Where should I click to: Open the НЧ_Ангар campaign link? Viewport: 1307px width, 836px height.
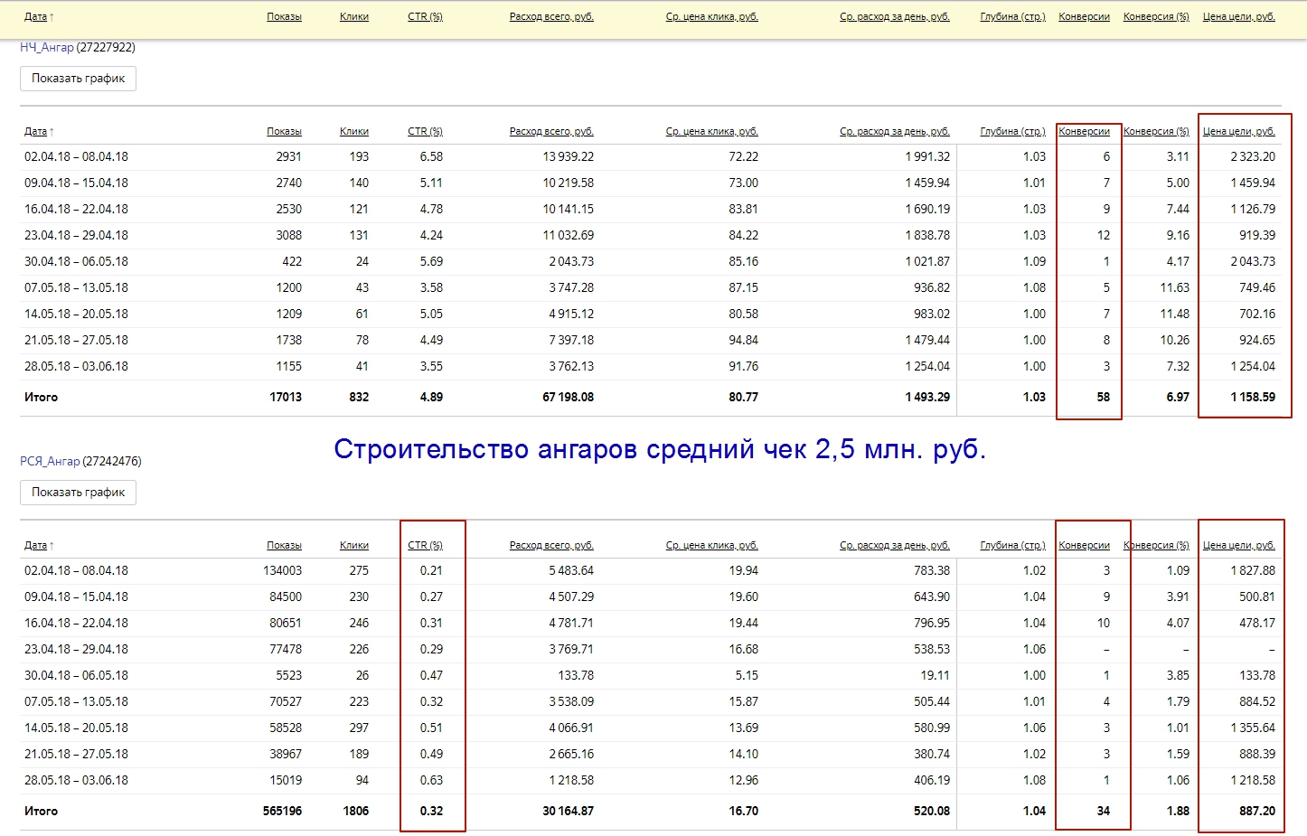point(47,47)
